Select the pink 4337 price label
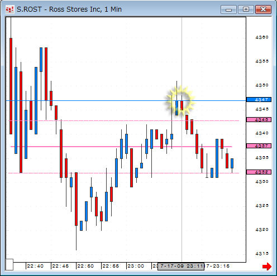Viewport: 277px width, 276px height. (259, 146)
